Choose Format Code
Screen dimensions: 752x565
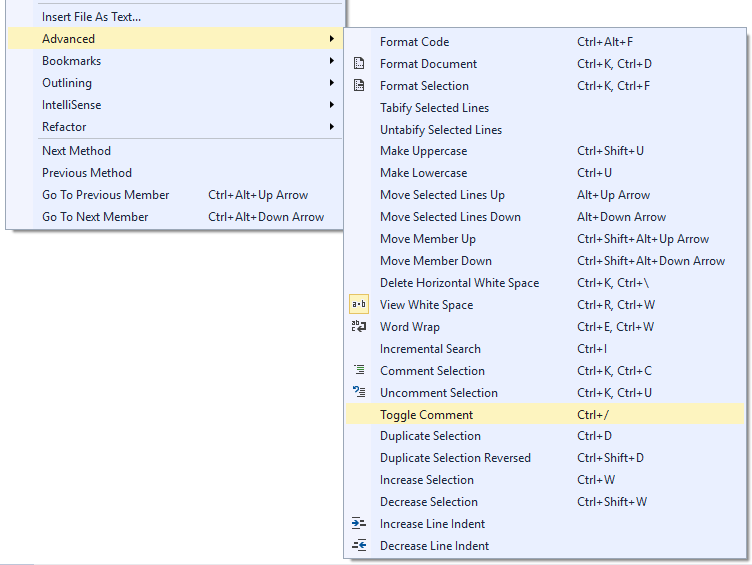546,42
